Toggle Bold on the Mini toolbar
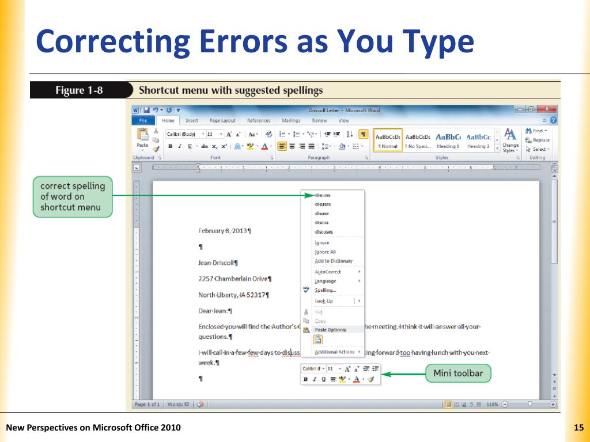This screenshot has width=590, height=442. point(305,379)
